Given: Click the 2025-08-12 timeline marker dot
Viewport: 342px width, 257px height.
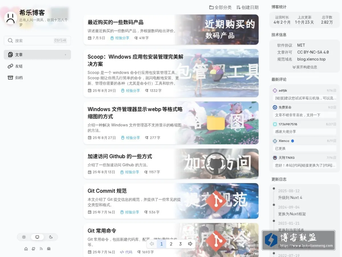Looking at the screenshot, I should (x=274, y=189).
